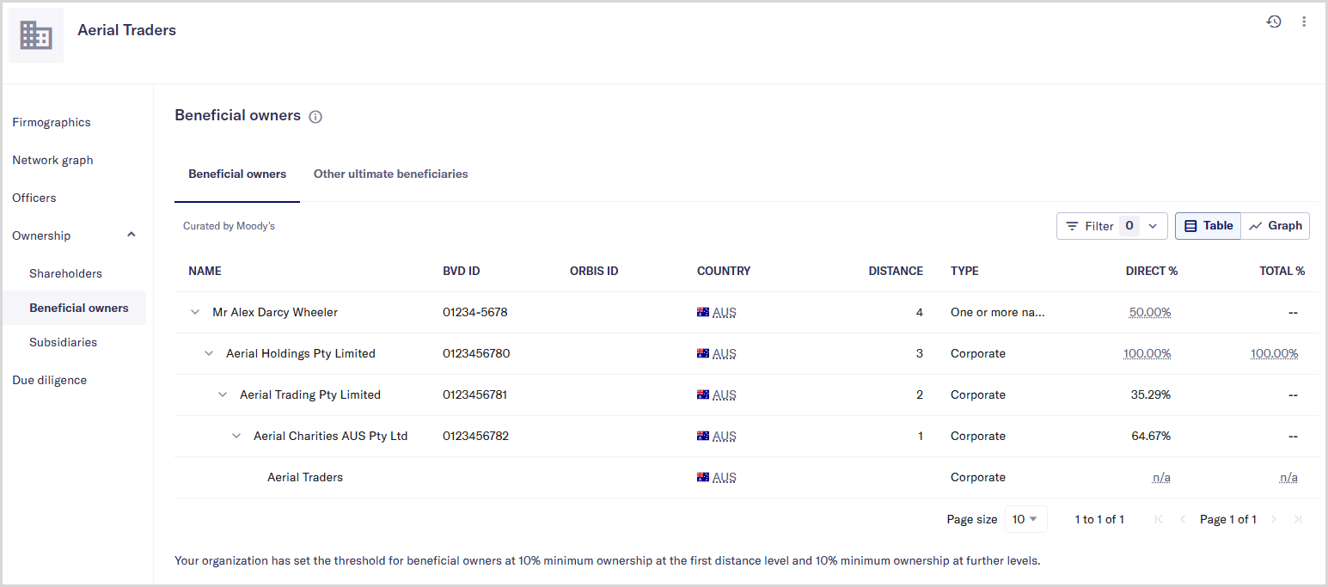Screen dimensions: 1328x587
Task: Click AUS country code in Mr Alex Darcy Wheeler row
Action: coord(725,312)
